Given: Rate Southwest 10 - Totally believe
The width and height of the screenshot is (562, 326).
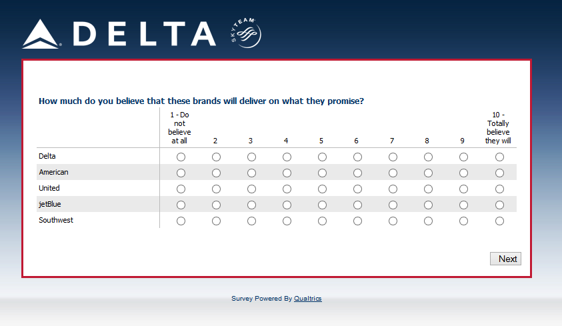Looking at the screenshot, I should [499, 221].
